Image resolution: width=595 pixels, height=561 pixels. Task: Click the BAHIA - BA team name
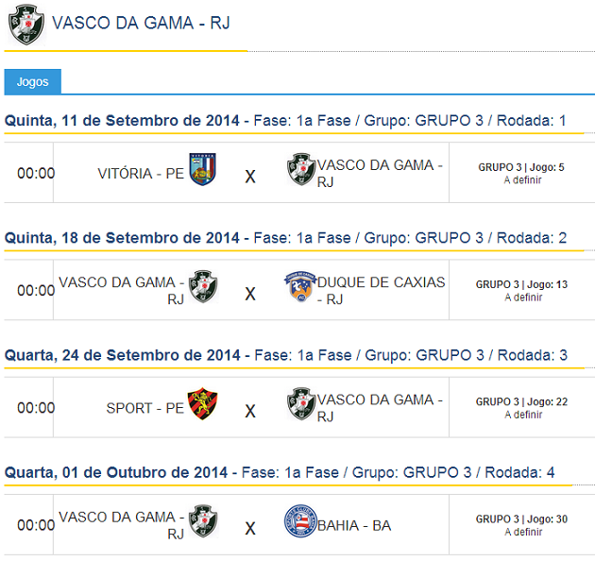[354, 525]
